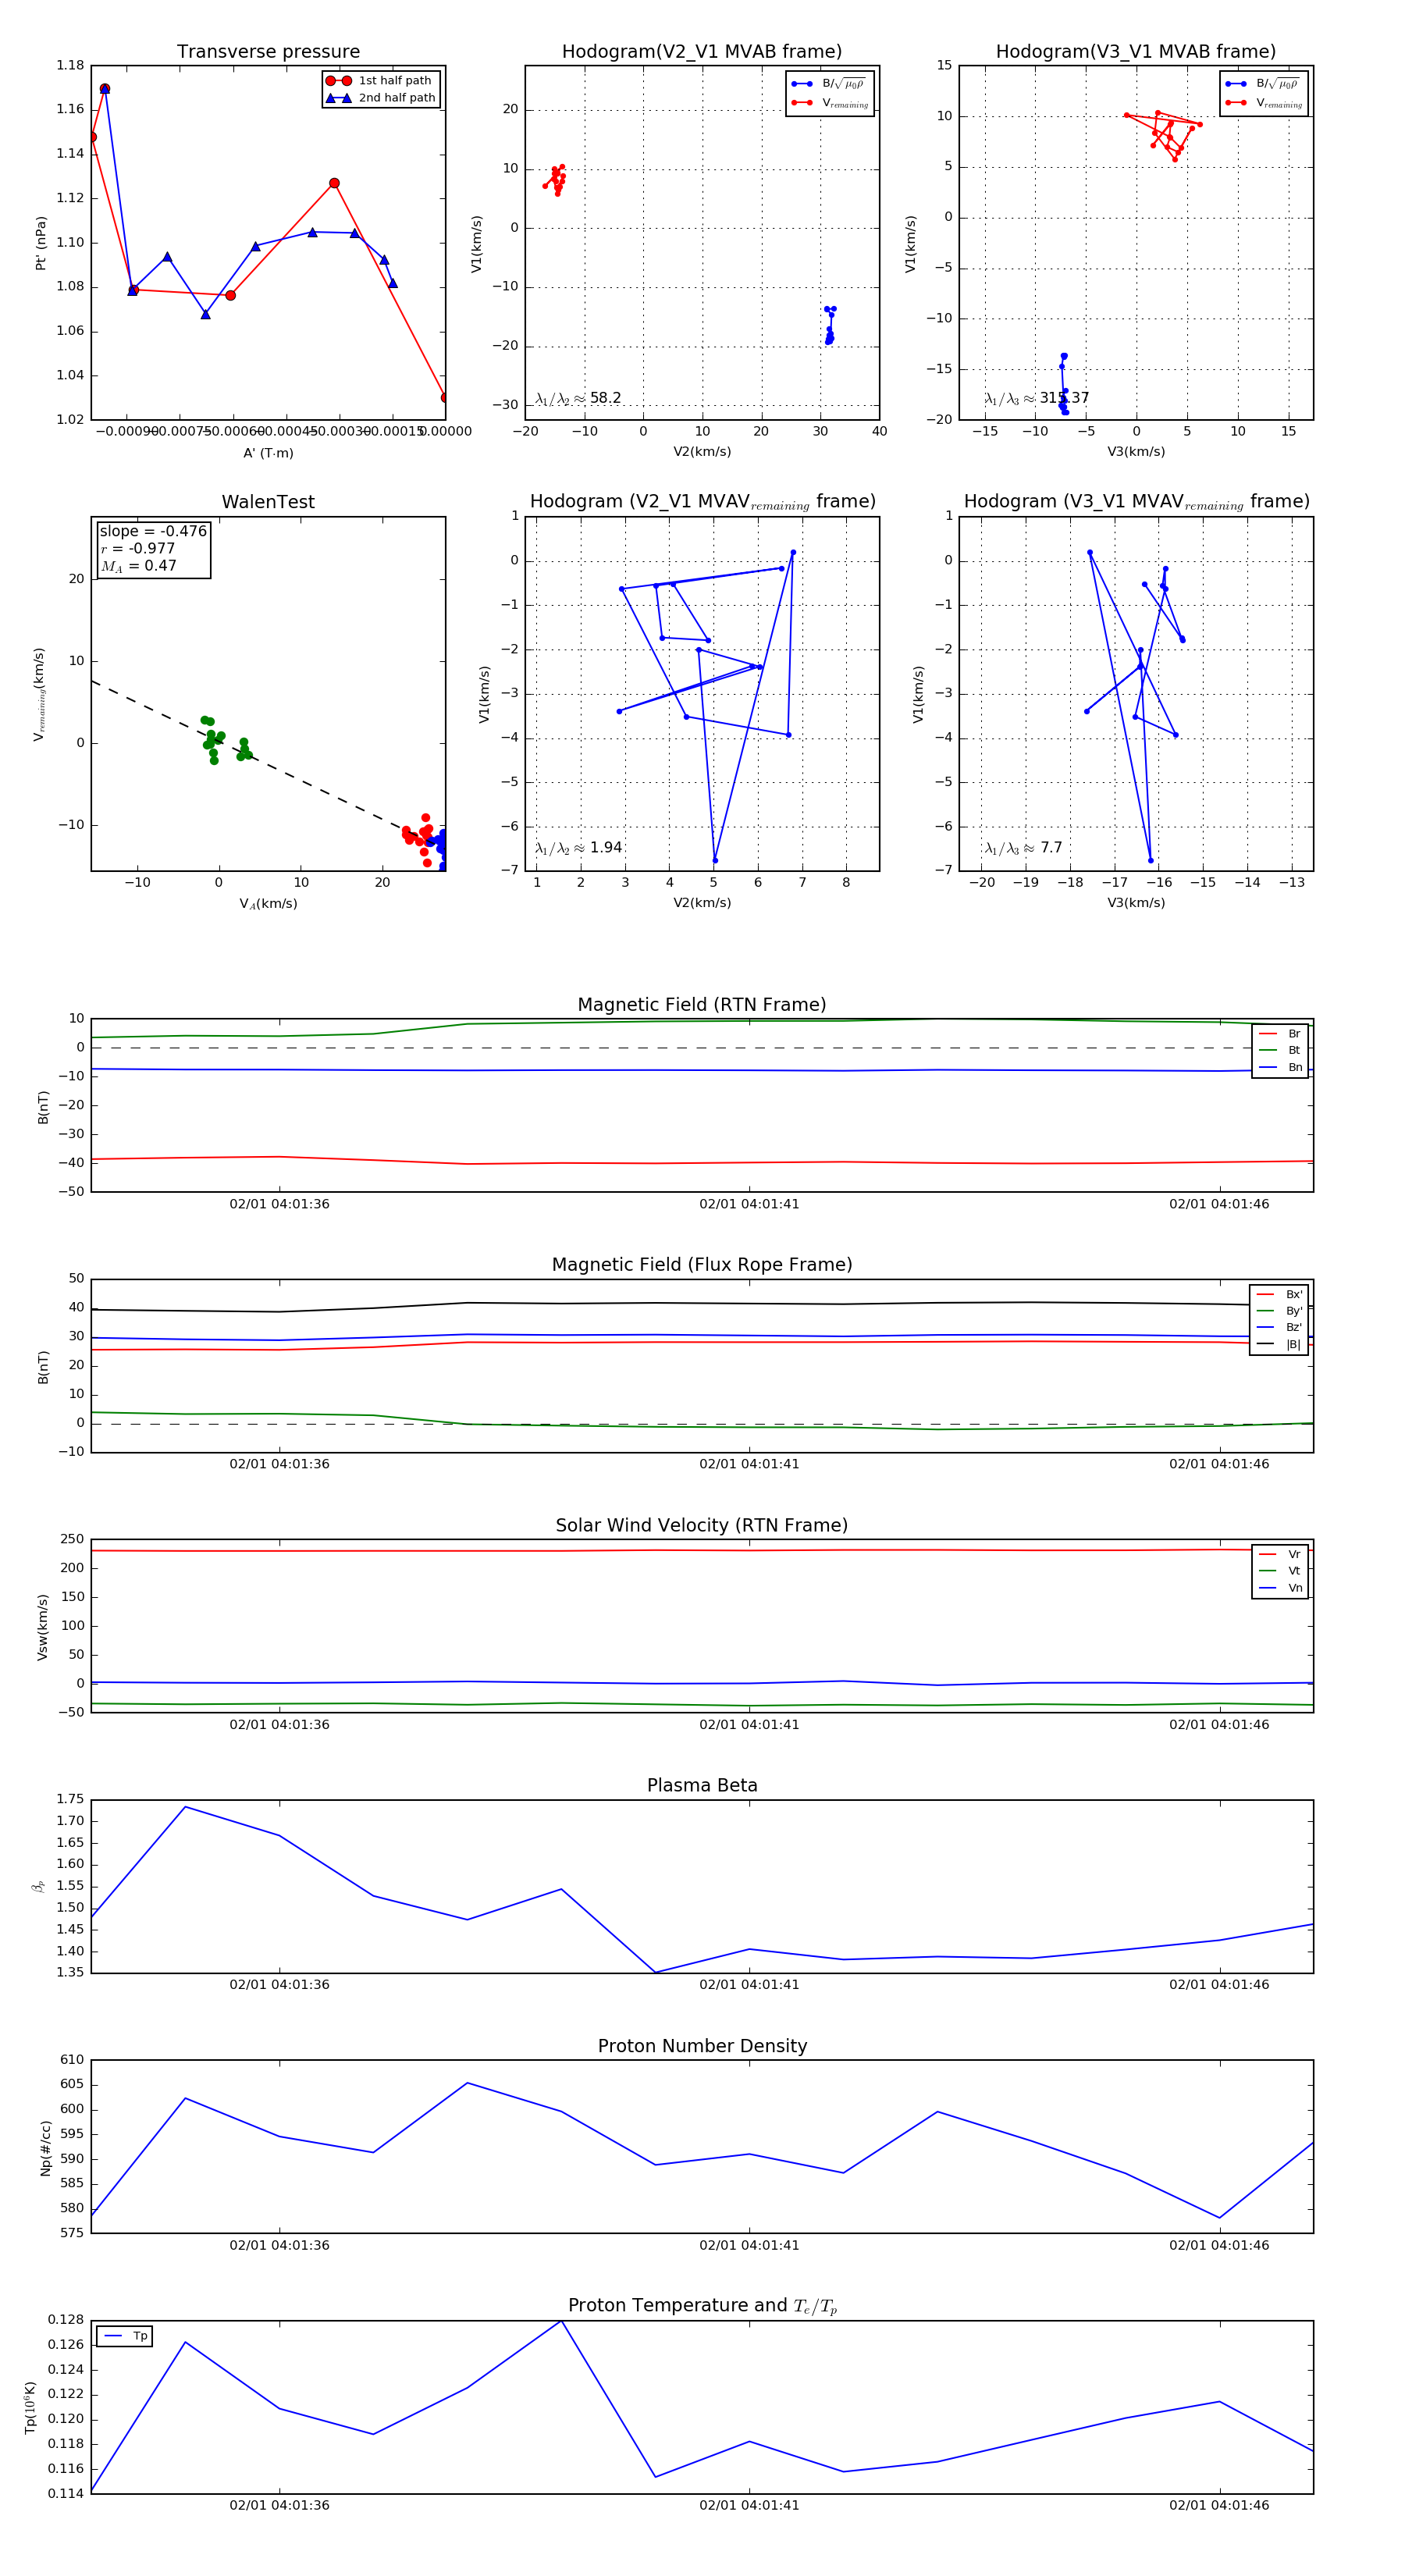Screen dimensions: 1405x2576
Task: Click the Tp(10⁶K) y-axis label
Action: pos(30,2407)
